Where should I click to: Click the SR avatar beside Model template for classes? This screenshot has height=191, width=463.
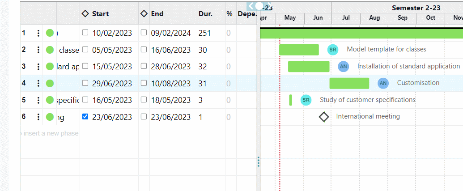(332, 50)
